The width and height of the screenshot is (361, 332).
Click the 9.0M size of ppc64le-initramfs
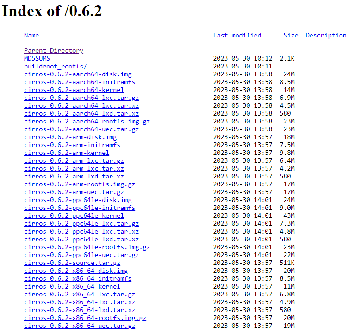click(x=287, y=208)
